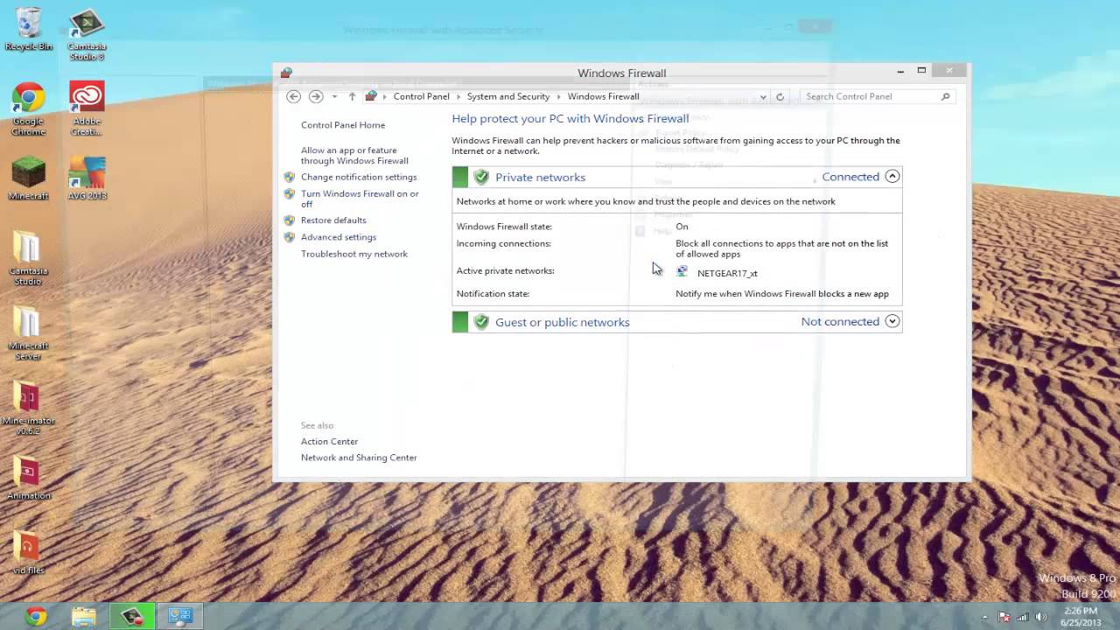The height and width of the screenshot is (630, 1120).
Task: Click NETGEAR17_xt network name
Action: click(727, 273)
